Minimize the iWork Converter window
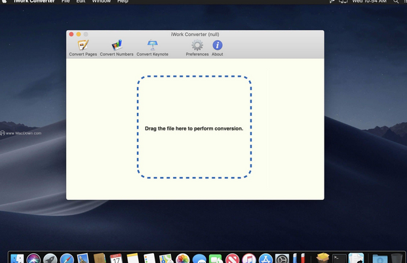 point(79,34)
